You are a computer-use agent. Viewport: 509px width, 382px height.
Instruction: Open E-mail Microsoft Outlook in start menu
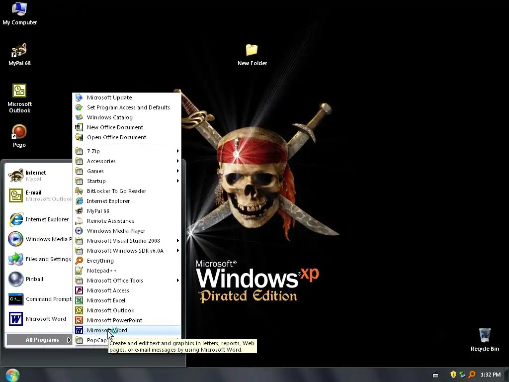(38, 195)
